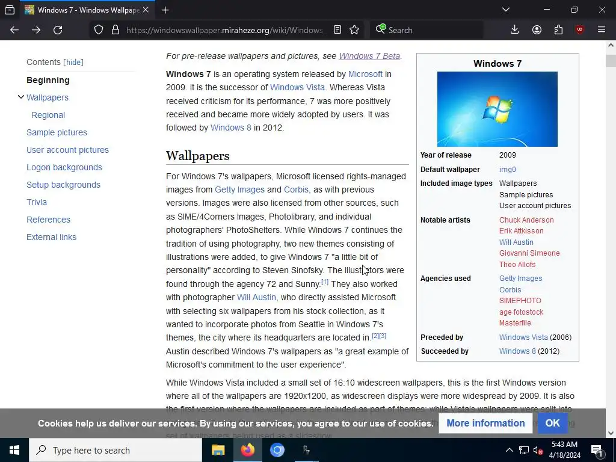Open Masterfile agency link
616x462 pixels.
pyautogui.click(x=515, y=323)
